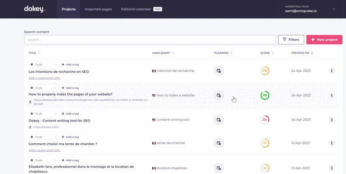The height and width of the screenshot is (174, 346).
Task: Open 'To do' status dropdown for 'Les intentions de recherche'
Action: pos(44,64)
